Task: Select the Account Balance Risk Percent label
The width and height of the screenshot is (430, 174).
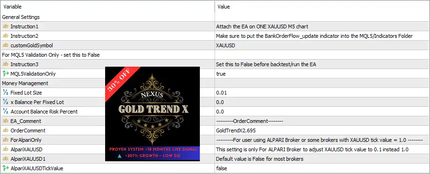Action: [44, 112]
